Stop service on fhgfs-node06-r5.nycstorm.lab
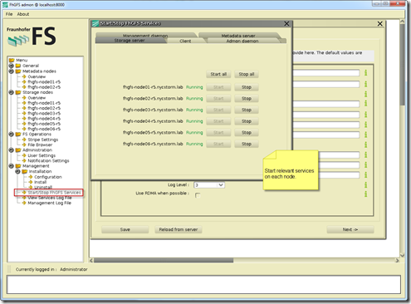The height and width of the screenshot is (304, 411). coord(247,144)
